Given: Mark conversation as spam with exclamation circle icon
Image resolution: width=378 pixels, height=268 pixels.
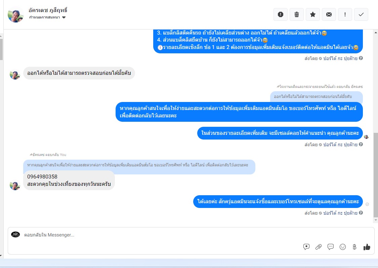Looking at the screenshot, I should [280, 14].
